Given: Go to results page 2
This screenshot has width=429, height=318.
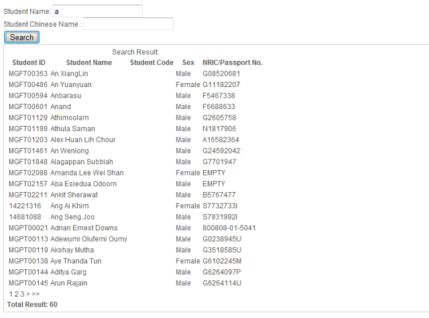Looking at the screenshot, I should point(16,294).
